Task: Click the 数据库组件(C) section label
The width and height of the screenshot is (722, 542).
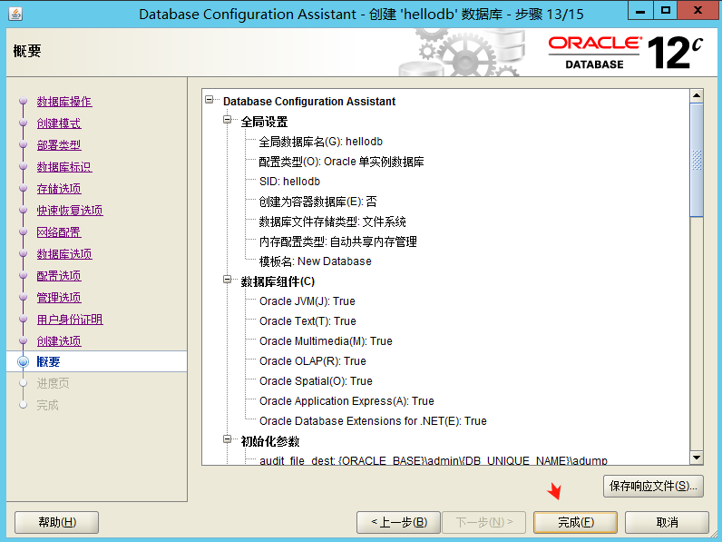Action: (278, 281)
